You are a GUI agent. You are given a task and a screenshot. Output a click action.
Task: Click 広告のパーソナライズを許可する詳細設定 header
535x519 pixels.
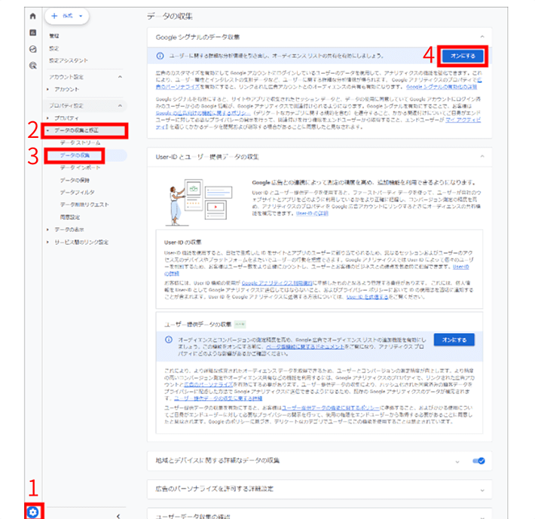click(x=214, y=489)
